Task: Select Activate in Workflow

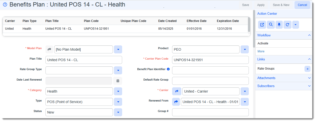Action: [263, 43]
